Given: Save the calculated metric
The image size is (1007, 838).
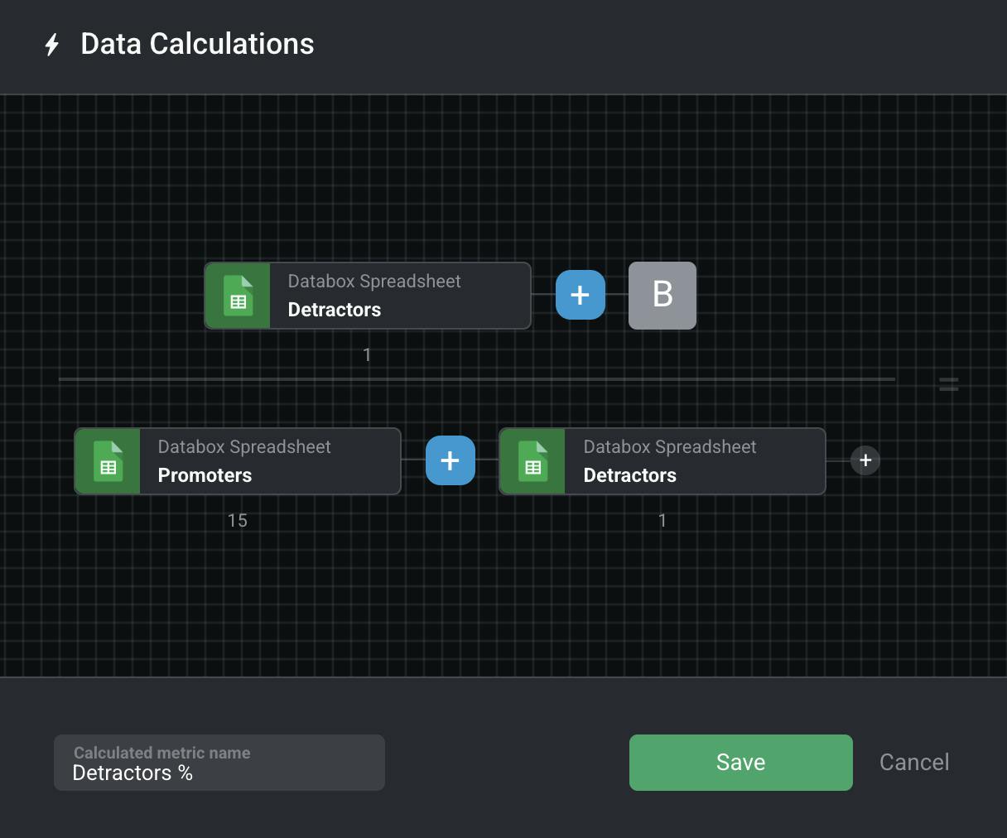Looking at the screenshot, I should point(741,763).
